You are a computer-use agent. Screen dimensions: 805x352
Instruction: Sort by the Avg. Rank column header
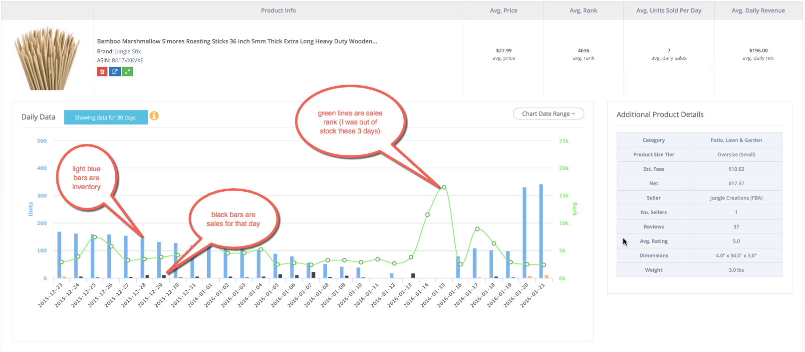[583, 10]
